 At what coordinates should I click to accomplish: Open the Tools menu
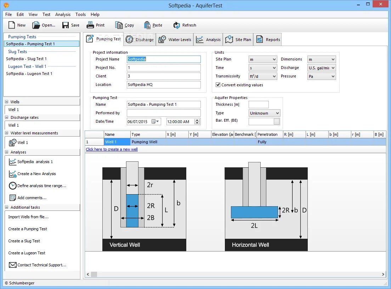pos(80,15)
